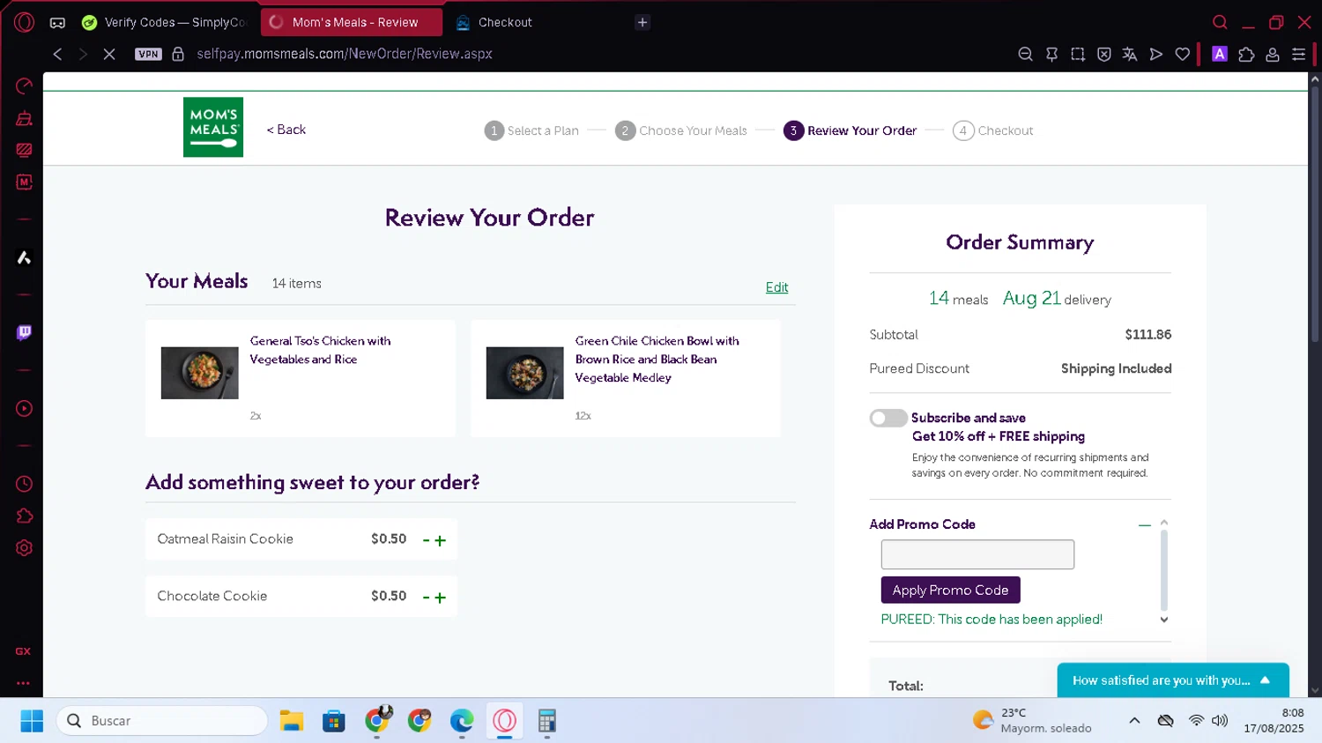
Task: Add an Oatmeal Raisin Cookie with plus
Action: click(441, 540)
